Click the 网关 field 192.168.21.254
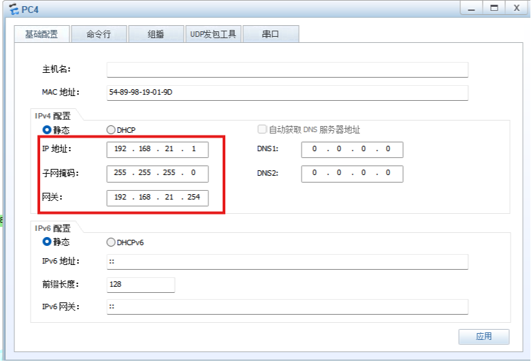Image resolution: width=531 pixels, height=361 pixels. point(157,198)
